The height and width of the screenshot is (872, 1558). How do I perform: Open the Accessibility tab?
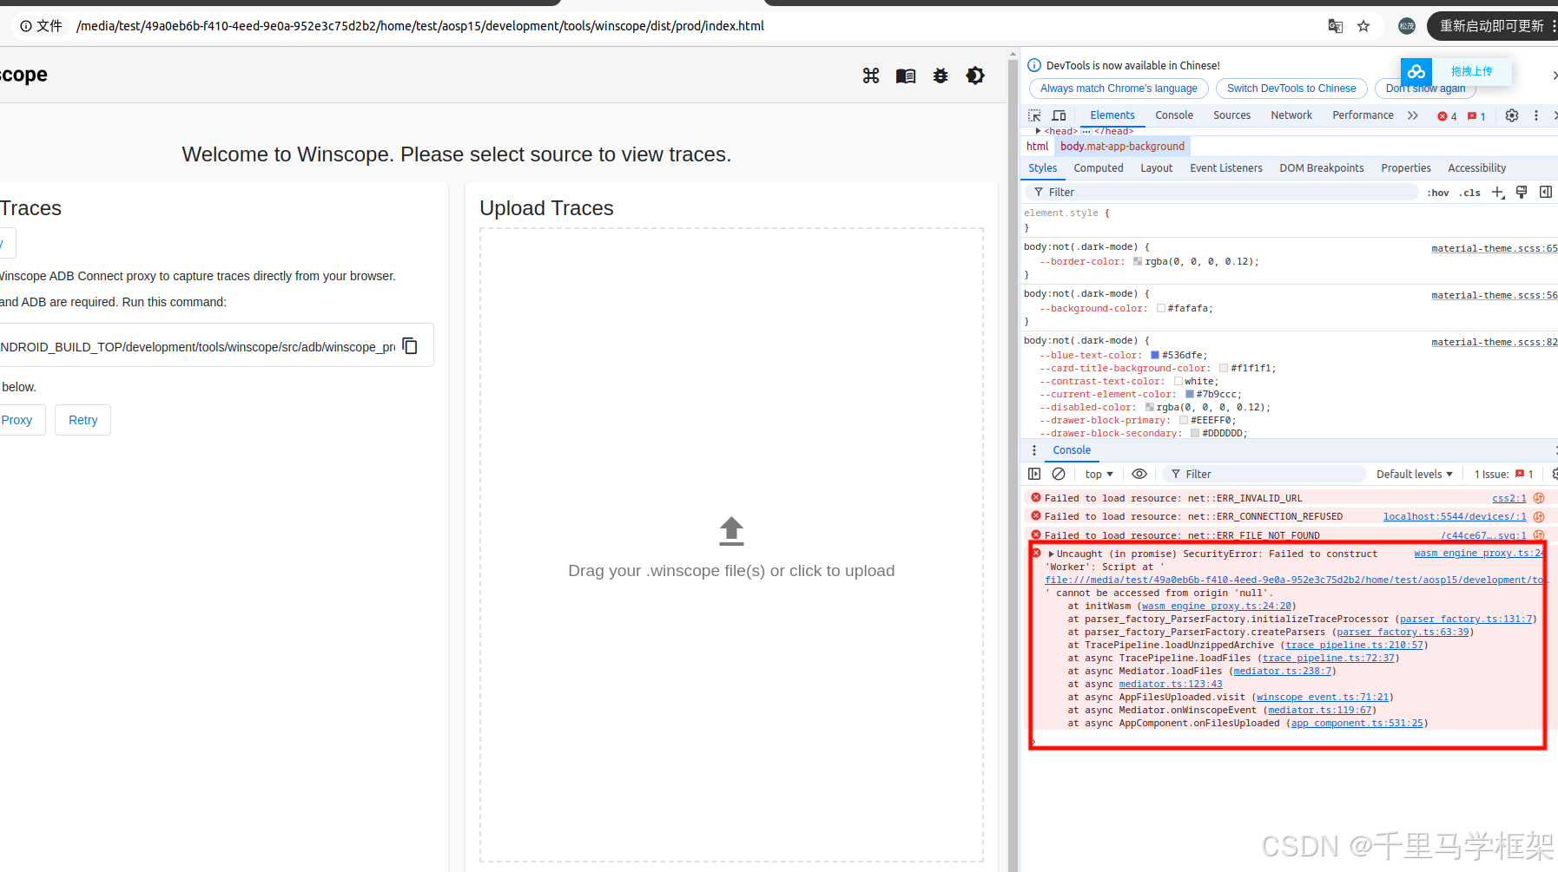tap(1476, 168)
